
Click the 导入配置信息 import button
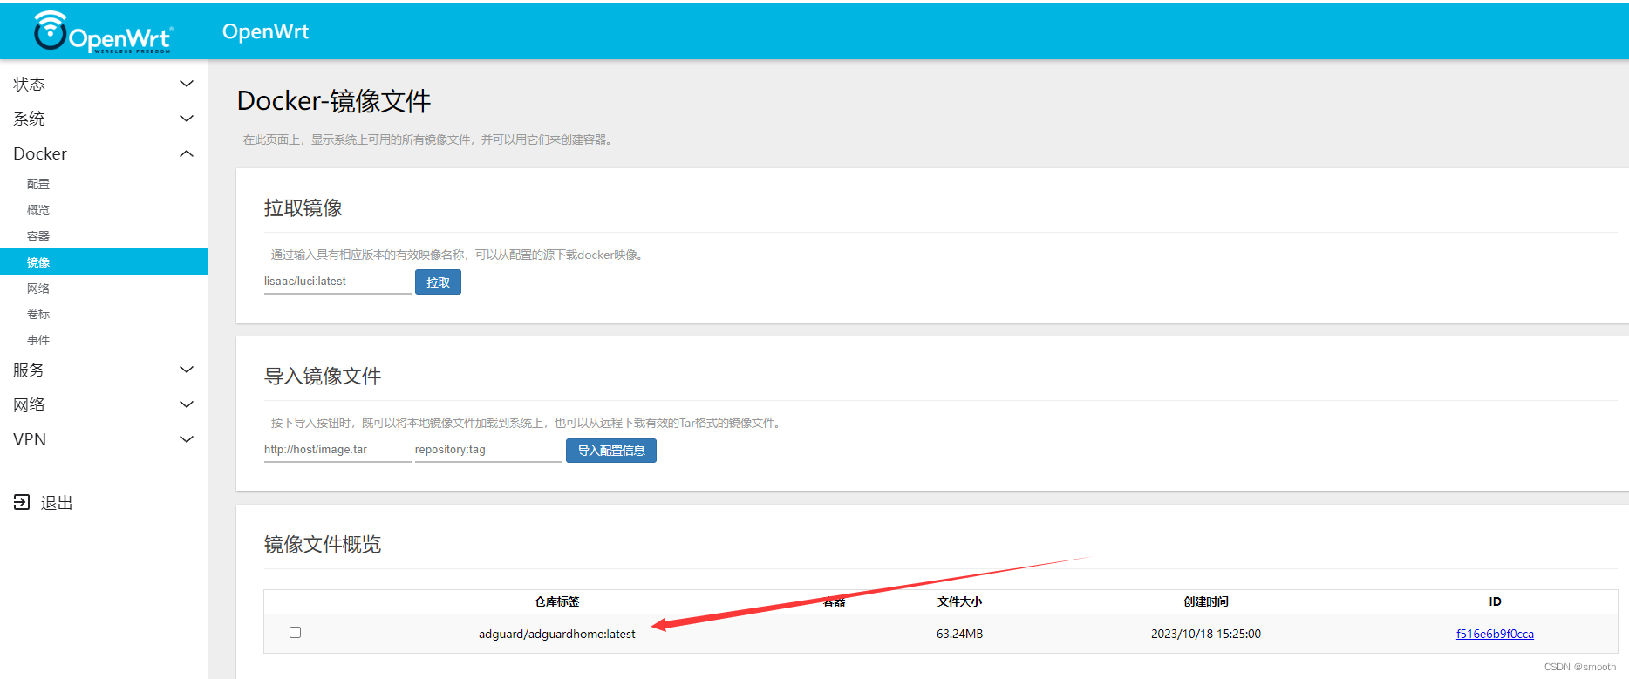tap(611, 451)
